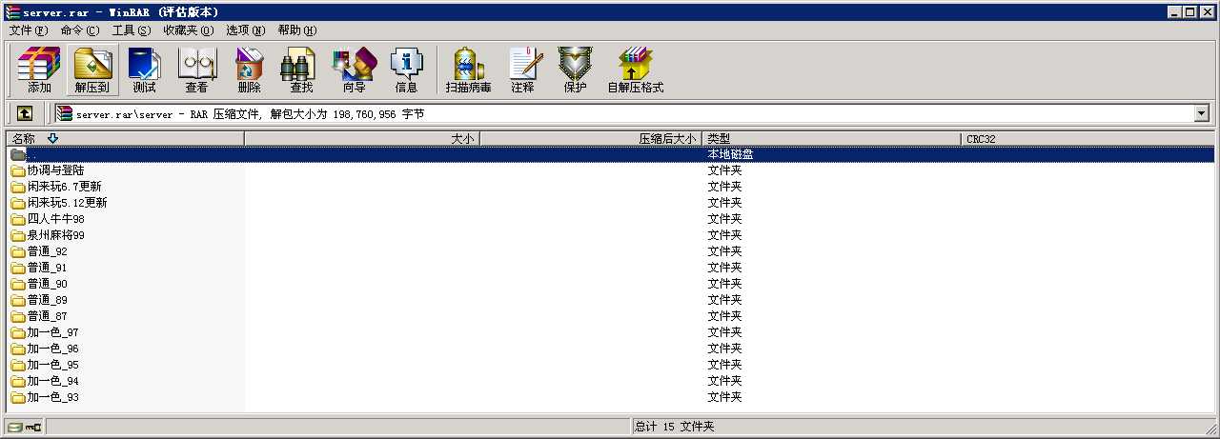Click status bar text 总计 15 文件夹
This screenshot has width=1220, height=439.
click(x=675, y=427)
